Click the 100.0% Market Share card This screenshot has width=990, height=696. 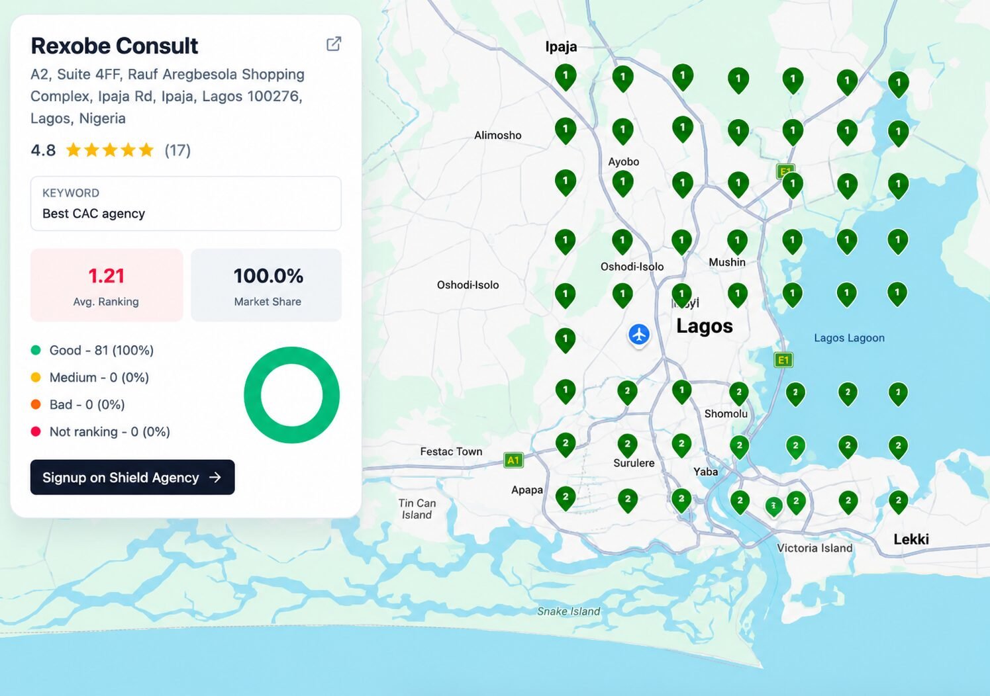[266, 285]
